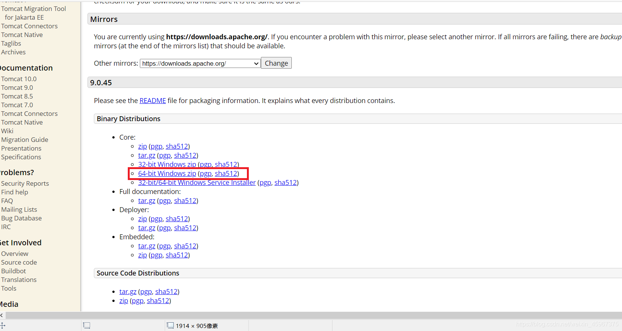The width and height of the screenshot is (622, 331).
Task: Open the README link
Action: 153,101
